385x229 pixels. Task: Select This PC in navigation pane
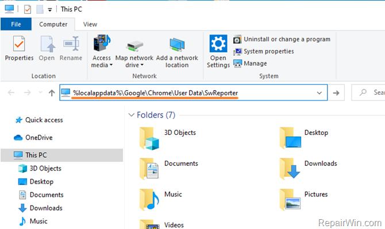[61, 155]
